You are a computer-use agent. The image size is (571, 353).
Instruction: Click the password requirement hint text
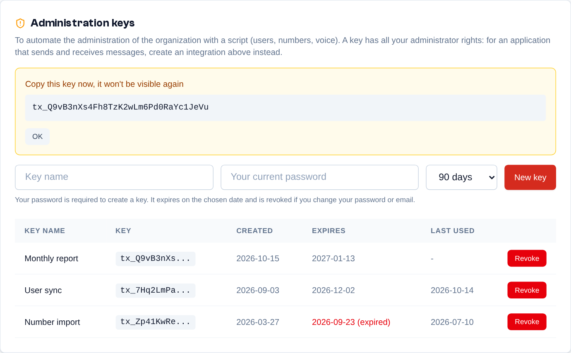pyautogui.click(x=215, y=200)
